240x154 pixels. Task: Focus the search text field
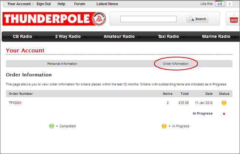coord(148,19)
